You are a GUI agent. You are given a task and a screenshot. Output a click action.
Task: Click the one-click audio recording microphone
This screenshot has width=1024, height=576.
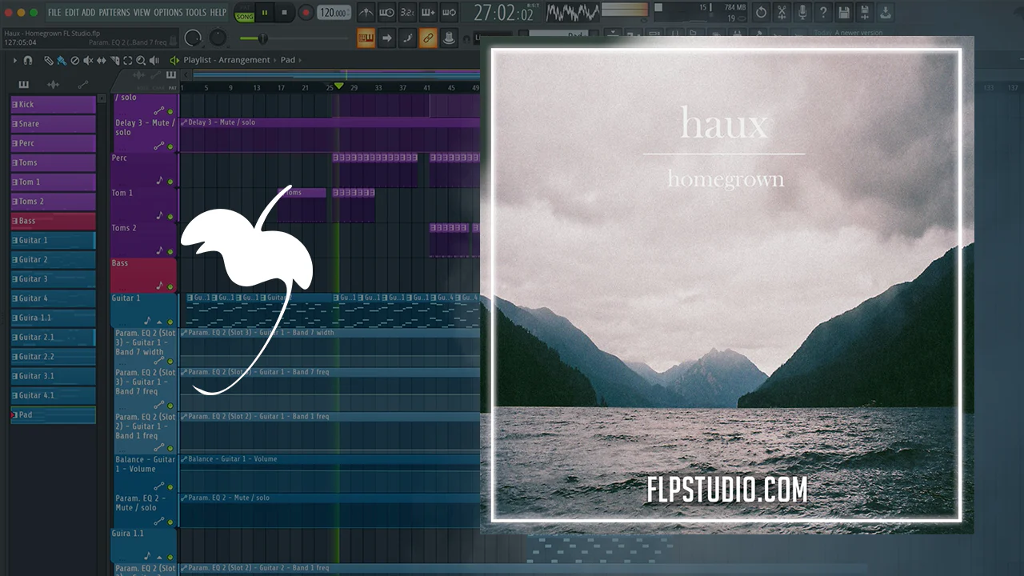click(802, 13)
